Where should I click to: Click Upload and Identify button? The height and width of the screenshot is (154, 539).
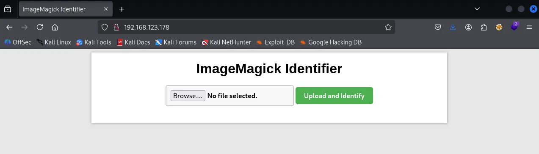(x=334, y=96)
